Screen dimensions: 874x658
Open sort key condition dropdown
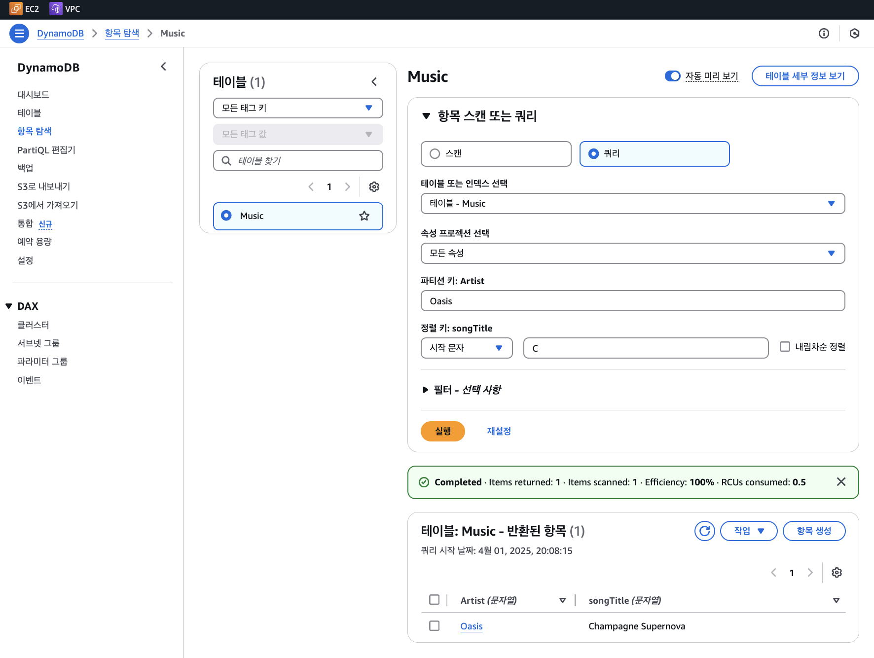coord(467,348)
